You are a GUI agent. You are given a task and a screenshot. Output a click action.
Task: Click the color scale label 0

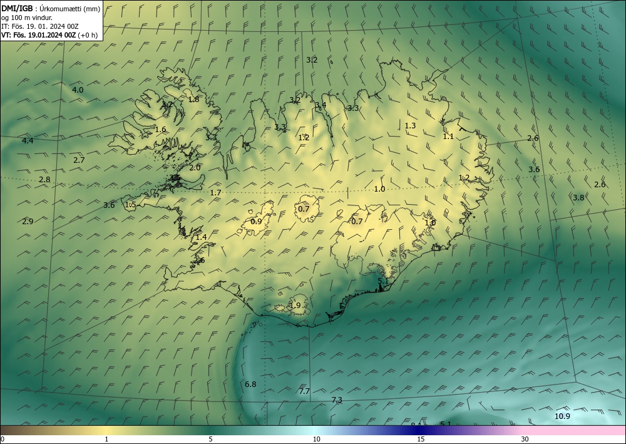(x=3, y=439)
